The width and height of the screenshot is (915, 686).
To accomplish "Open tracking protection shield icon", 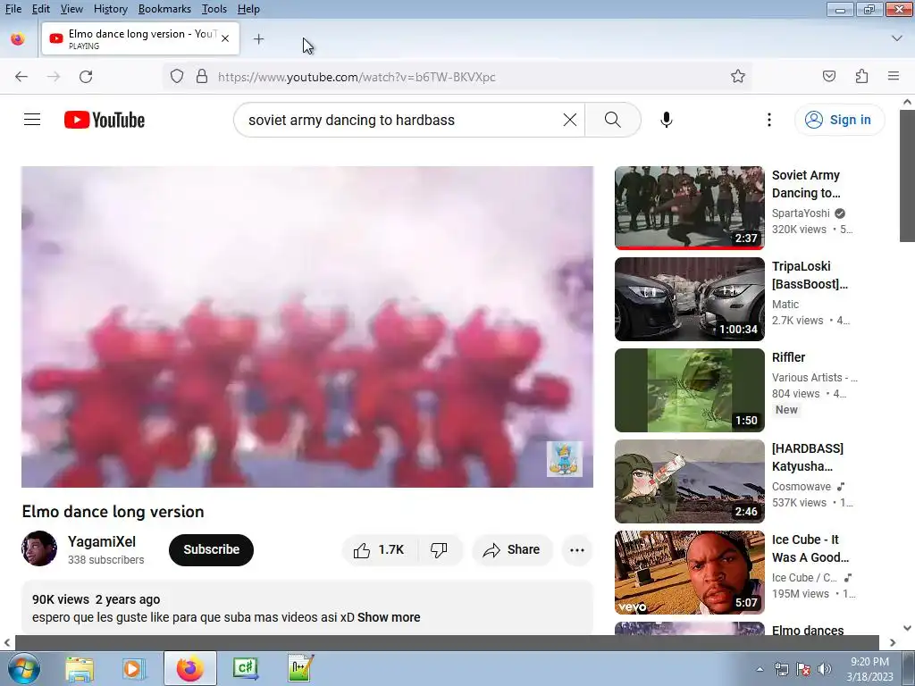I will [177, 77].
